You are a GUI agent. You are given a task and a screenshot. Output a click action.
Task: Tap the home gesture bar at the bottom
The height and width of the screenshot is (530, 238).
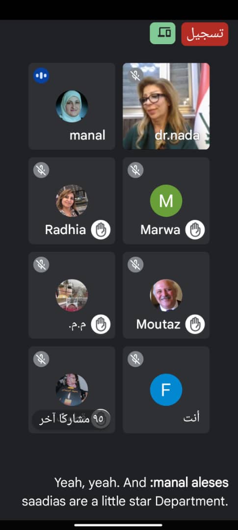pyautogui.click(x=119, y=525)
